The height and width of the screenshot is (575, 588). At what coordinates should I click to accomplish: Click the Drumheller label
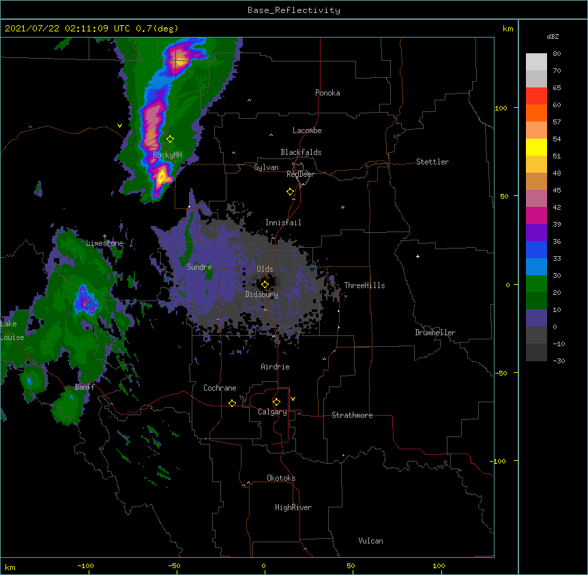pos(435,333)
